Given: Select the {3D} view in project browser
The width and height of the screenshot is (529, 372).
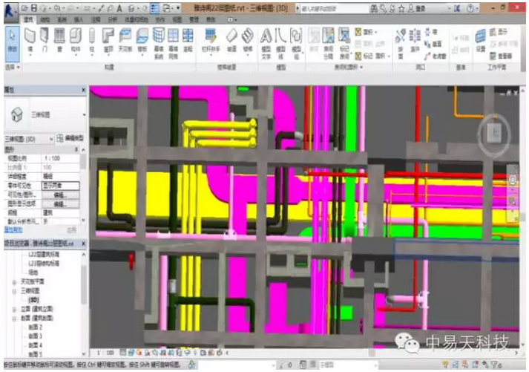Looking at the screenshot, I should (x=33, y=300).
